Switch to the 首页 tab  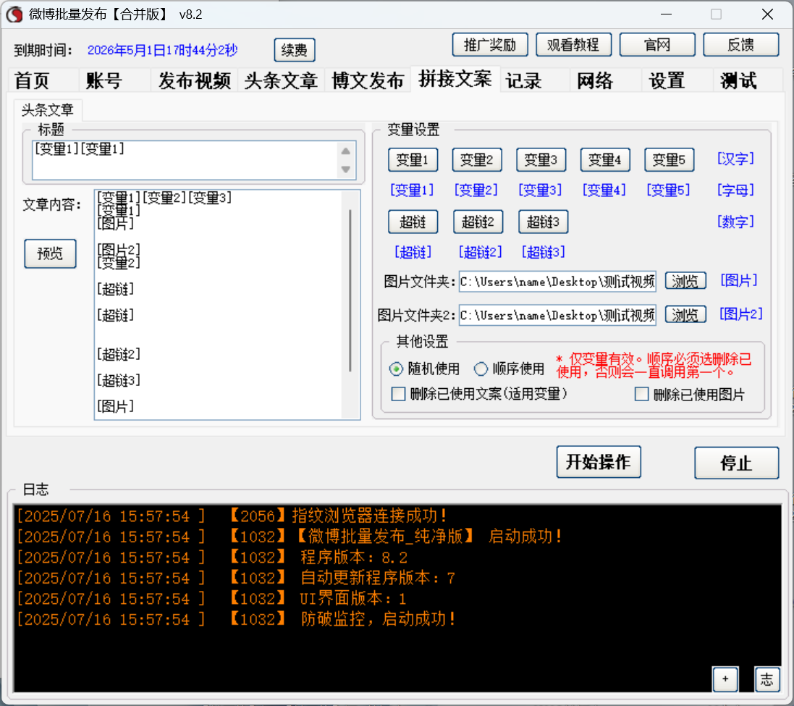[x=32, y=80]
